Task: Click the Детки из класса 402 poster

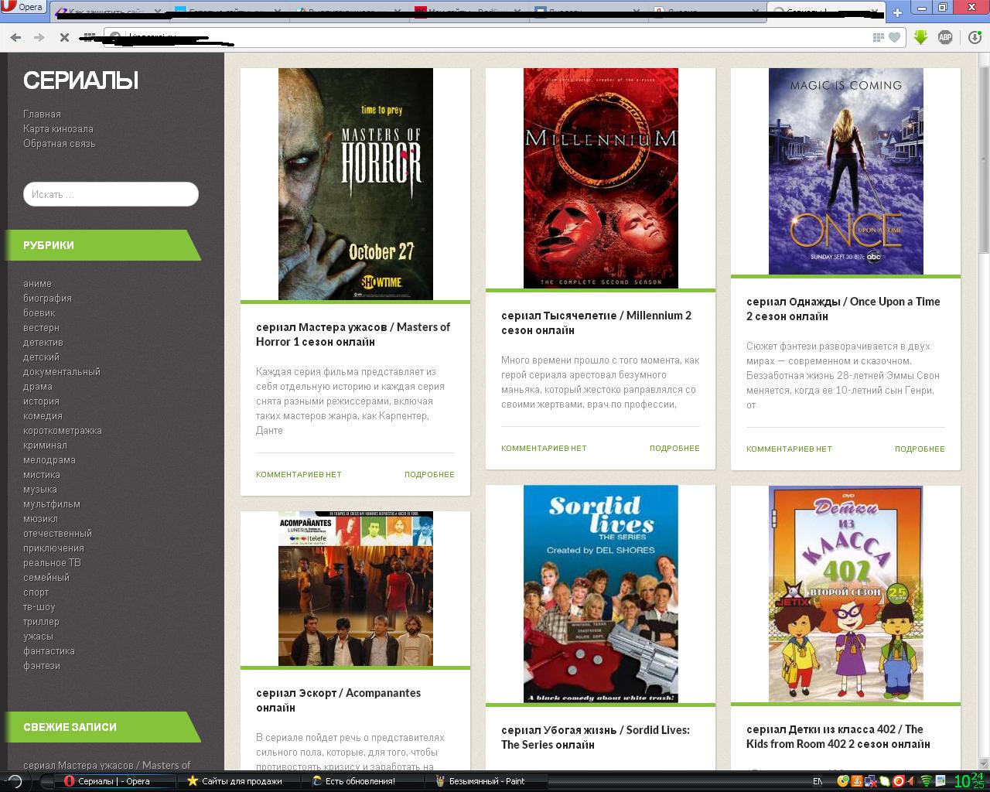Action: 846,594
